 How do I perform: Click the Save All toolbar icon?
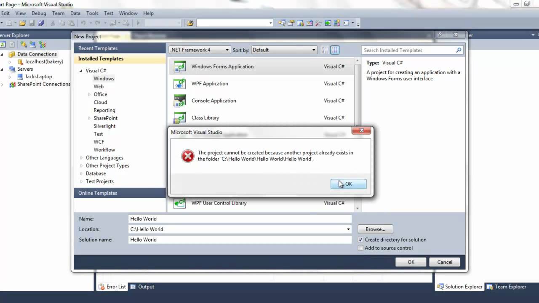pos(41,23)
